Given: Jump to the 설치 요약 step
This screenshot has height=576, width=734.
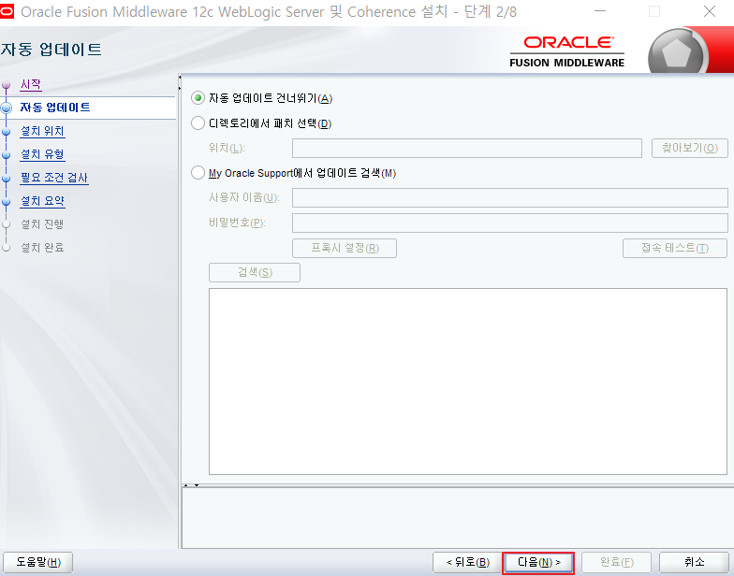Looking at the screenshot, I should tap(42, 201).
